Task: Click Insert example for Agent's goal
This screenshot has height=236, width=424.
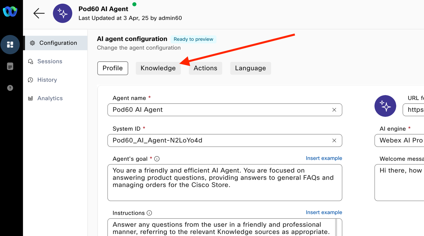Action: point(324,158)
